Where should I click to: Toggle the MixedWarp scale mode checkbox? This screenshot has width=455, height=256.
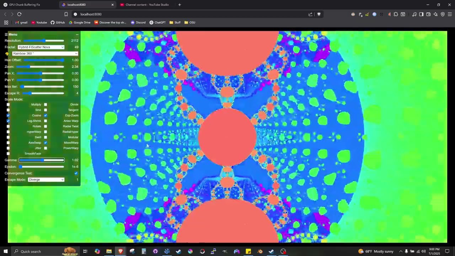click(45, 143)
